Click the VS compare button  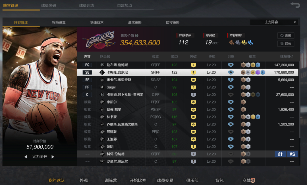pyautogui.click(x=292, y=154)
